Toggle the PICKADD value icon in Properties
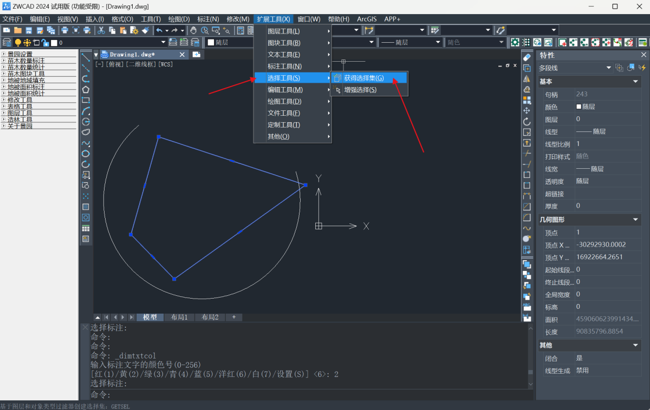Screen dimensions: 650x410 point(619,68)
